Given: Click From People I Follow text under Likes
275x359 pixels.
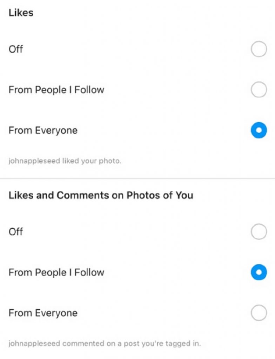Looking at the screenshot, I should coord(56,90).
